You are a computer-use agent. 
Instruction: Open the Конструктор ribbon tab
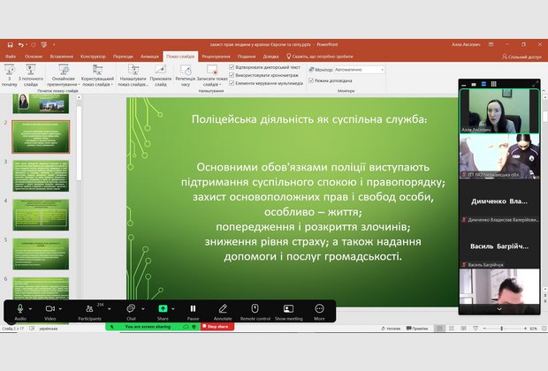tap(93, 56)
